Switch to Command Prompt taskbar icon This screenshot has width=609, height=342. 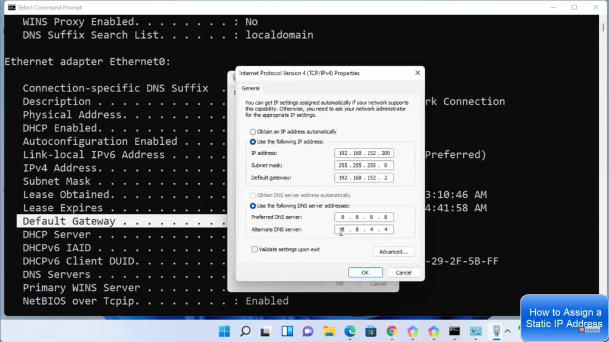pyautogui.click(x=454, y=331)
